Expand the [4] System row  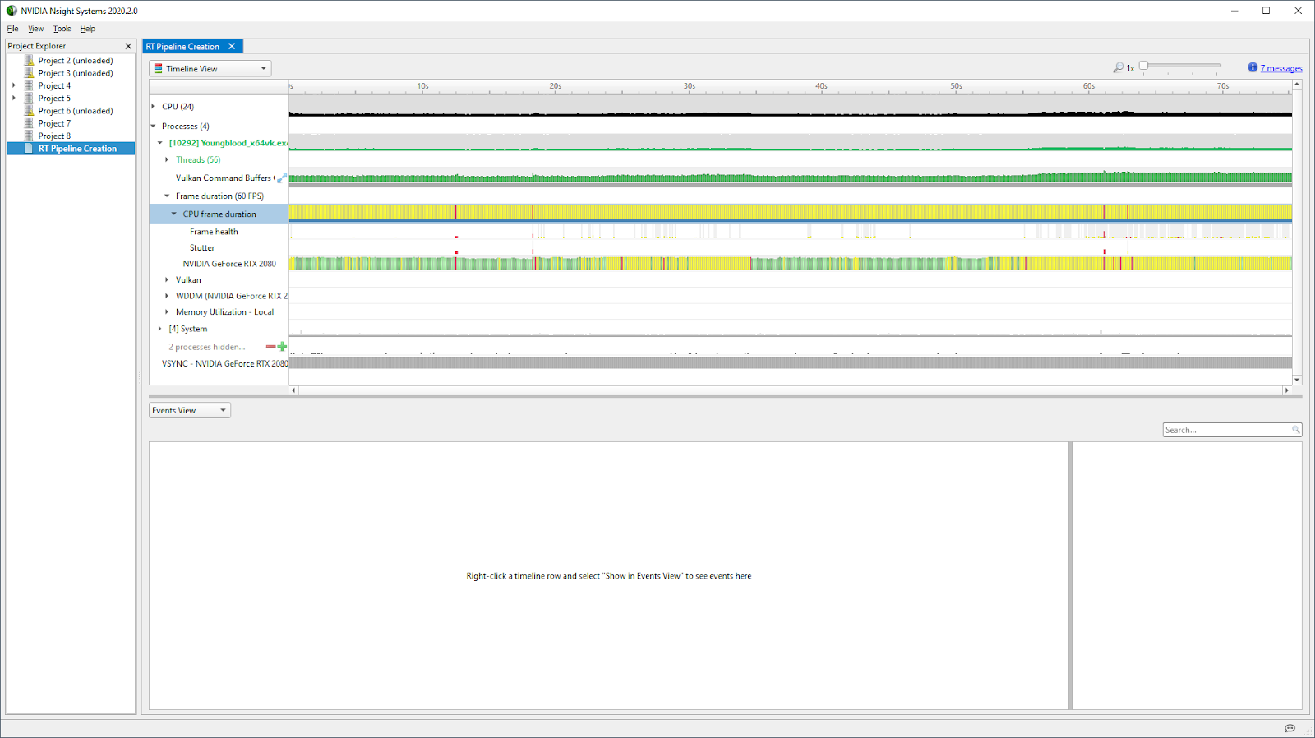(160, 329)
